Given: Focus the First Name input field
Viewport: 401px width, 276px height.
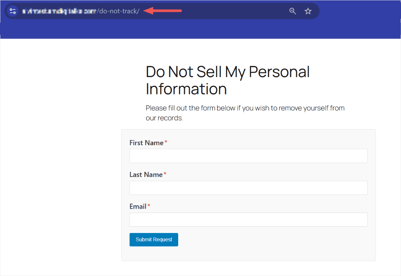Looking at the screenshot, I should [x=248, y=156].
